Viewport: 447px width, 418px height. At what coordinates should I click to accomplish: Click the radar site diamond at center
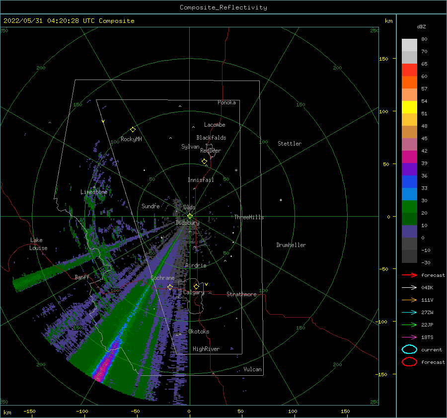(x=190, y=216)
